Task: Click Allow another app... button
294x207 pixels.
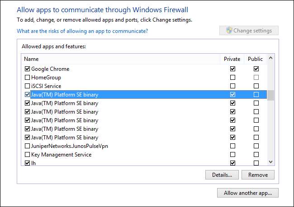Action: click(247, 193)
